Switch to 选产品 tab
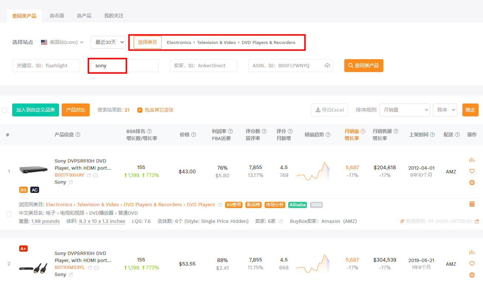The image size is (483, 289). 84,16
